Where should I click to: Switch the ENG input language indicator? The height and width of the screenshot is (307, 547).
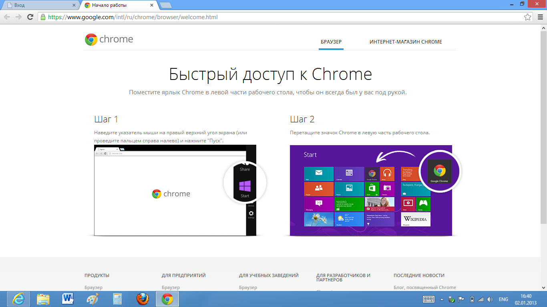pos(503,299)
